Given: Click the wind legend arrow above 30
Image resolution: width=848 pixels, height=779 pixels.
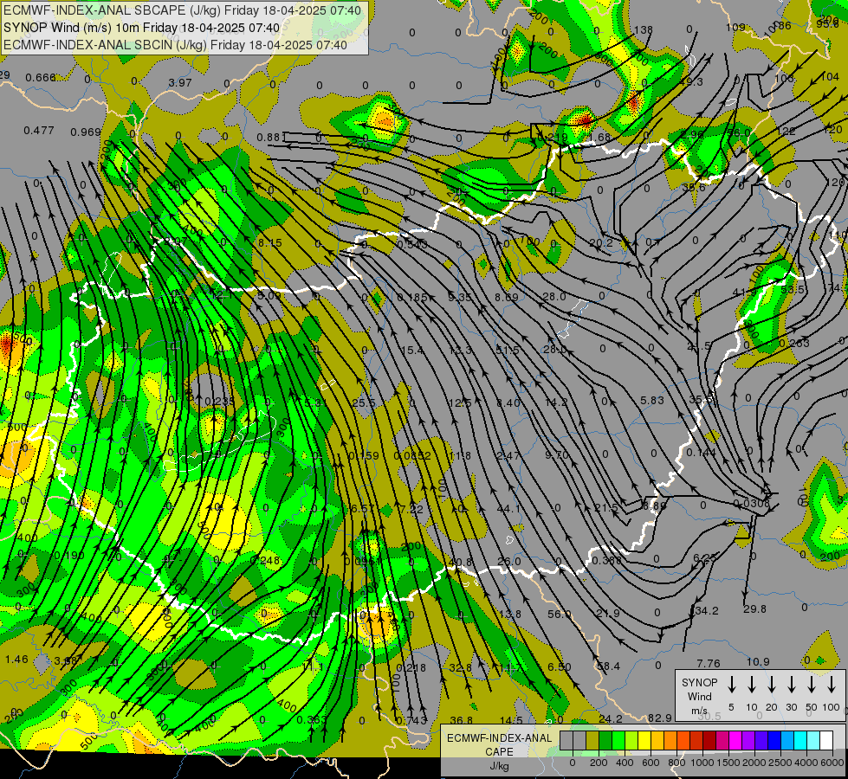Looking at the screenshot, I should coord(791,685).
